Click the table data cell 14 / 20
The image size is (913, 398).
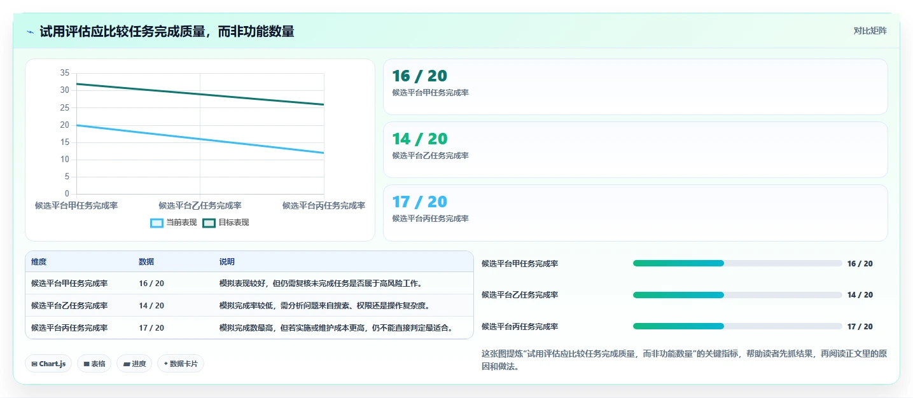pos(151,306)
